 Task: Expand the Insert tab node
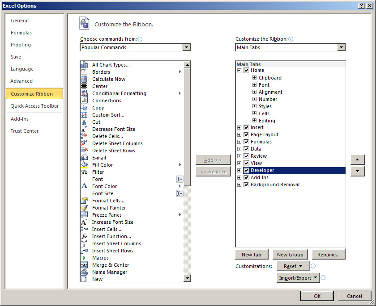click(239, 127)
